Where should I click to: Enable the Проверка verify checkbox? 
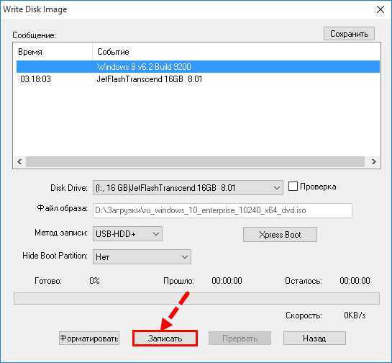pyautogui.click(x=293, y=187)
